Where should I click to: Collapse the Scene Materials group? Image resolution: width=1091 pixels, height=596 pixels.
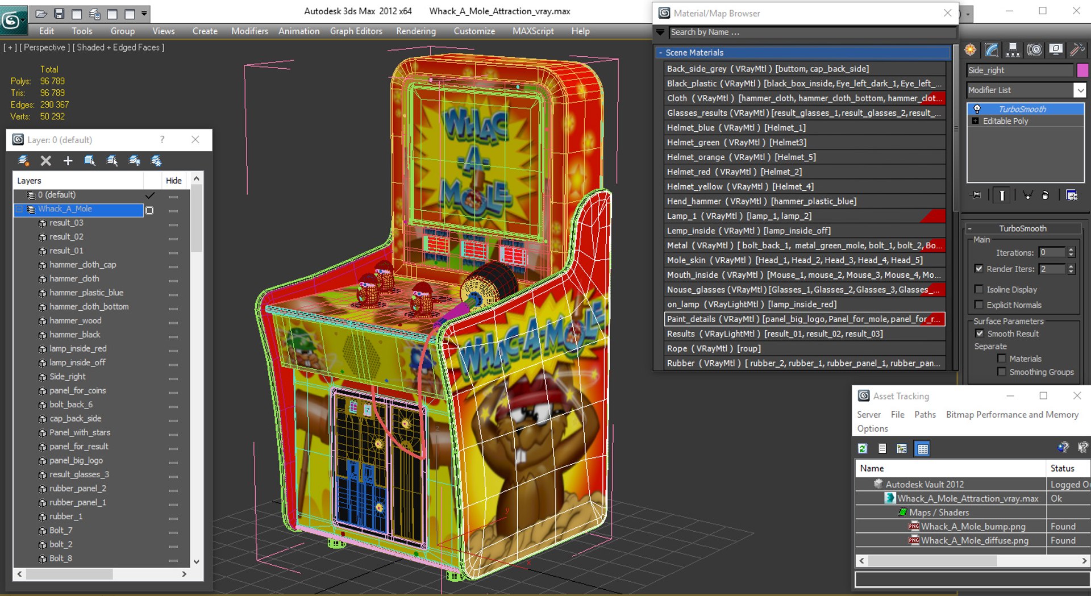click(660, 52)
